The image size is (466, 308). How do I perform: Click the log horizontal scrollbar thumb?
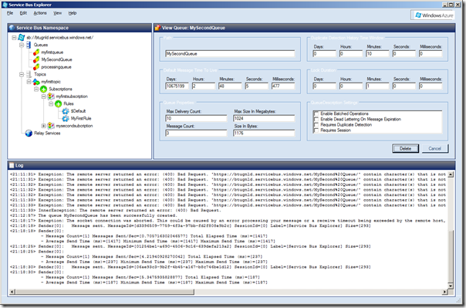click(105, 292)
